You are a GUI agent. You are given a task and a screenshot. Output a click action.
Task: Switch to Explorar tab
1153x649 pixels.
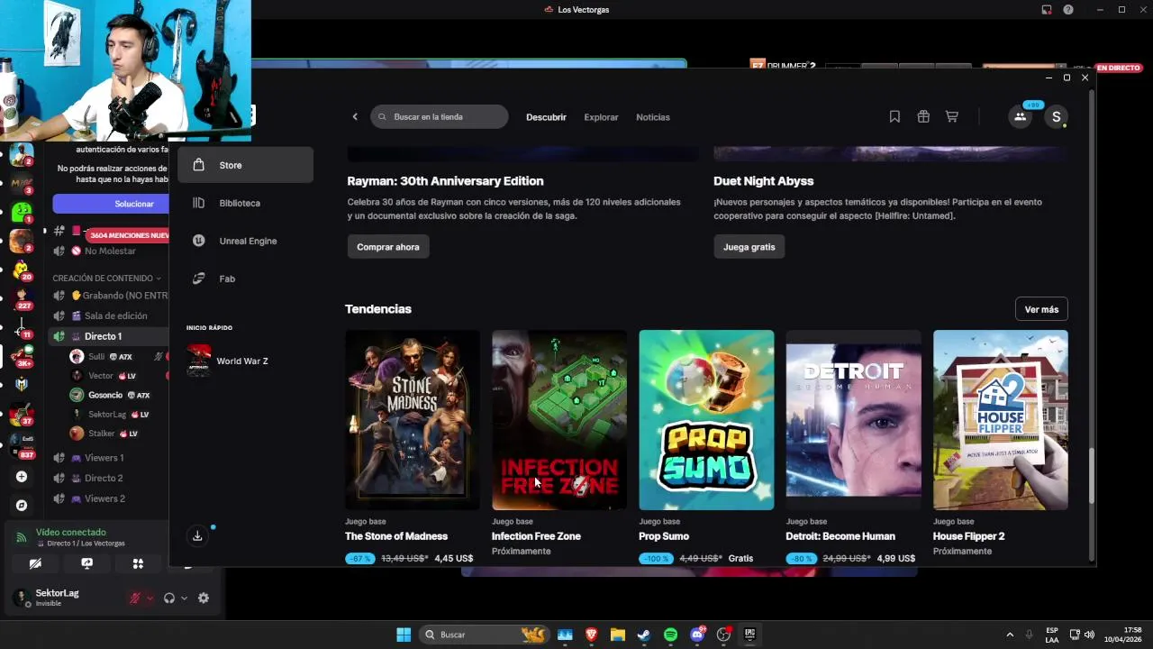tap(601, 117)
